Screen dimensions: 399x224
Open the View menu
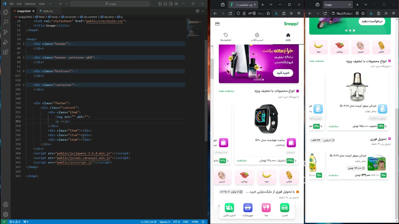[x=42, y=4]
